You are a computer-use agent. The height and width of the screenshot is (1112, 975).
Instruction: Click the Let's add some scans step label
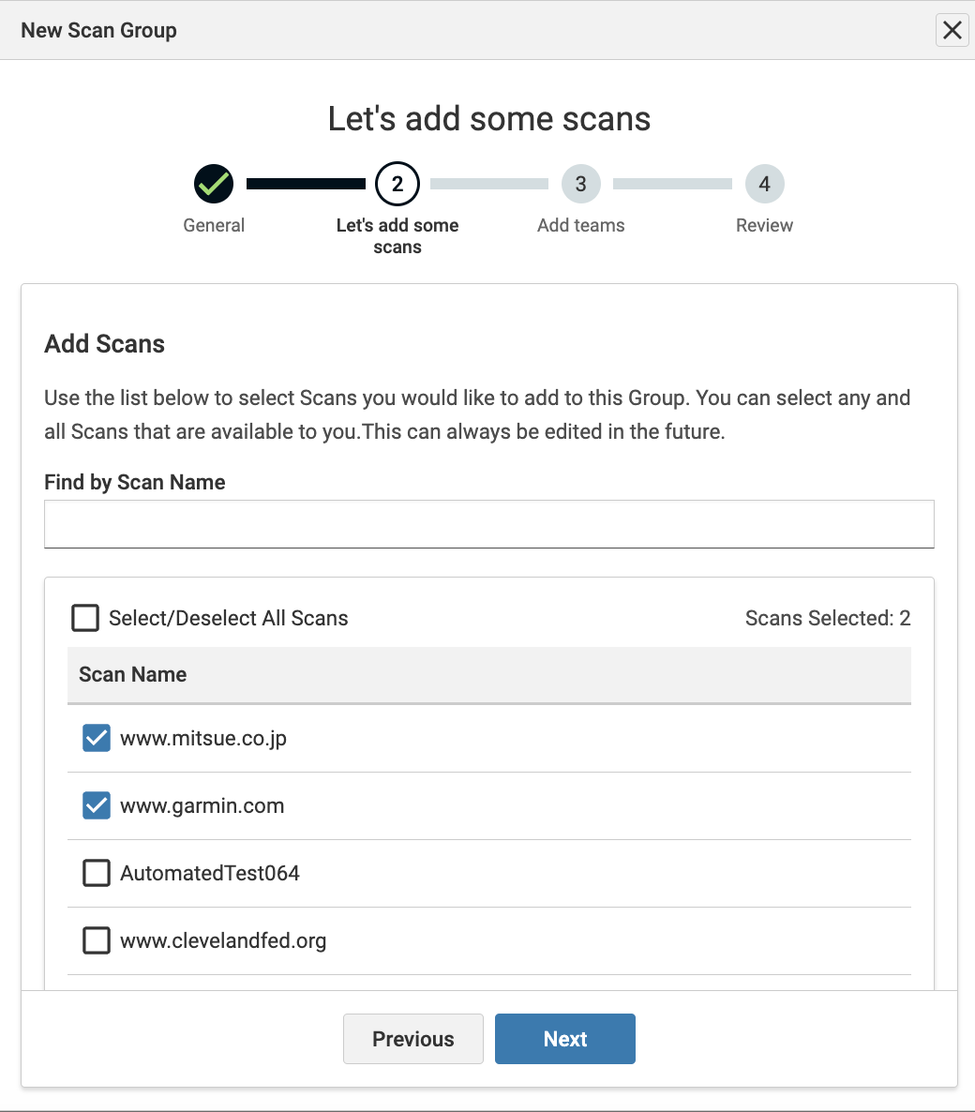[397, 236]
